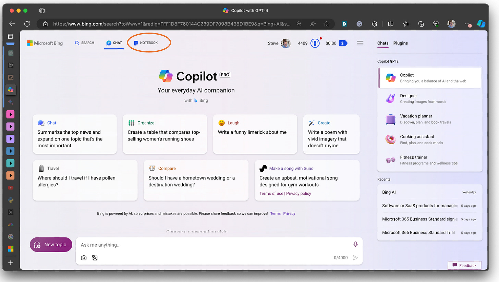Open recent Microsoft 365 Business Standard sign-up chat
This screenshot has height=282, width=499.
point(430,219)
